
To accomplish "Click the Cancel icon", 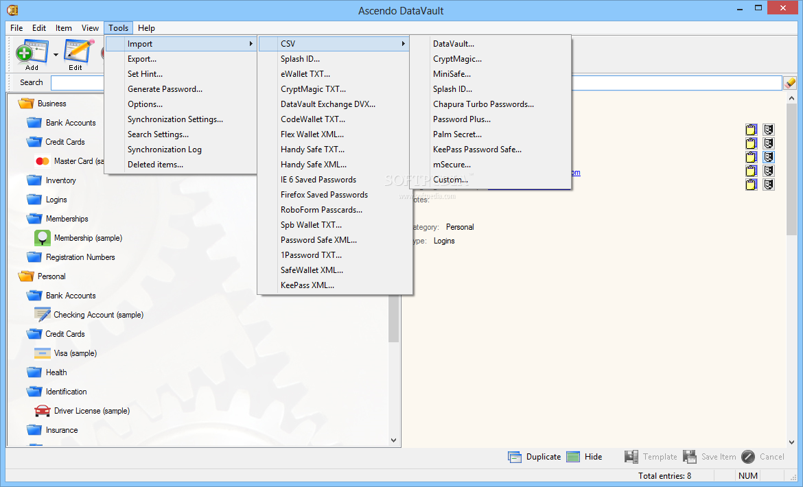I will [747, 457].
